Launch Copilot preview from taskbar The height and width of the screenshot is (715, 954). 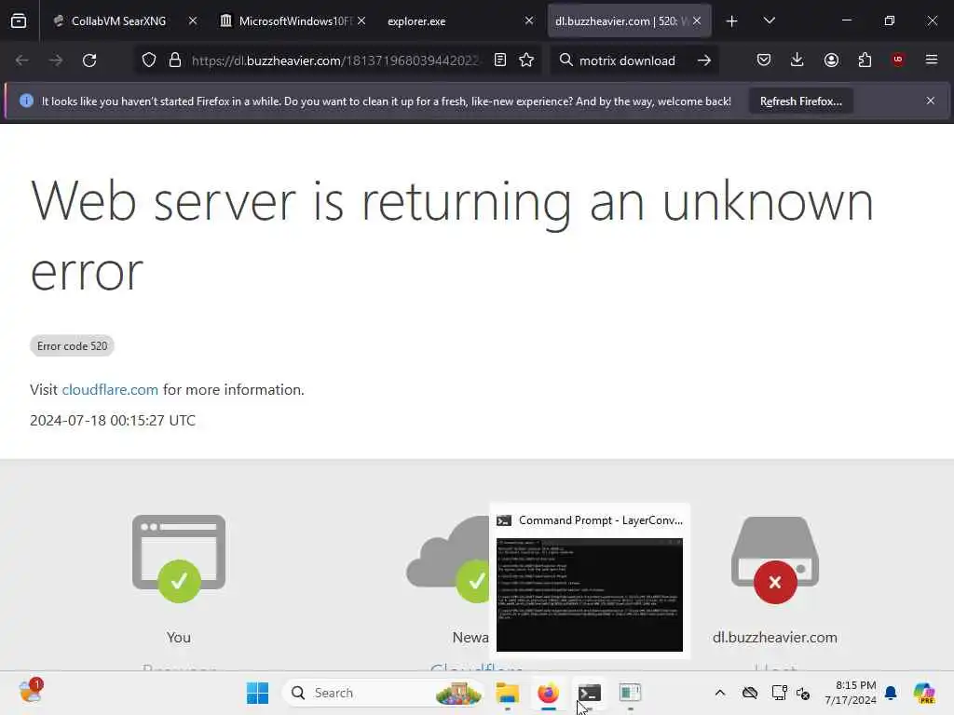point(924,693)
